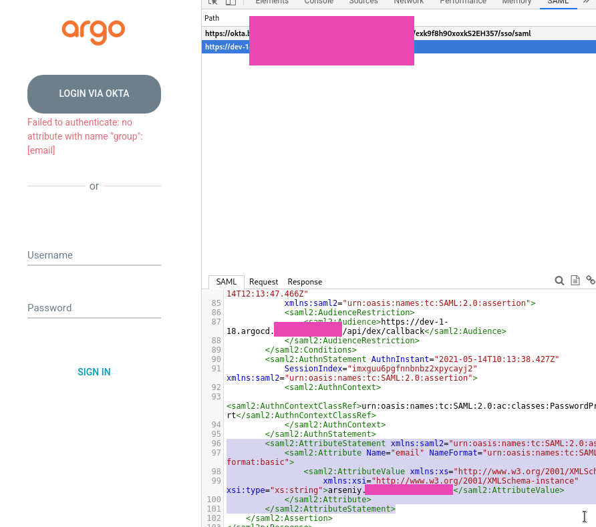Click the magnifier search icon in SAML panel

[559, 281]
